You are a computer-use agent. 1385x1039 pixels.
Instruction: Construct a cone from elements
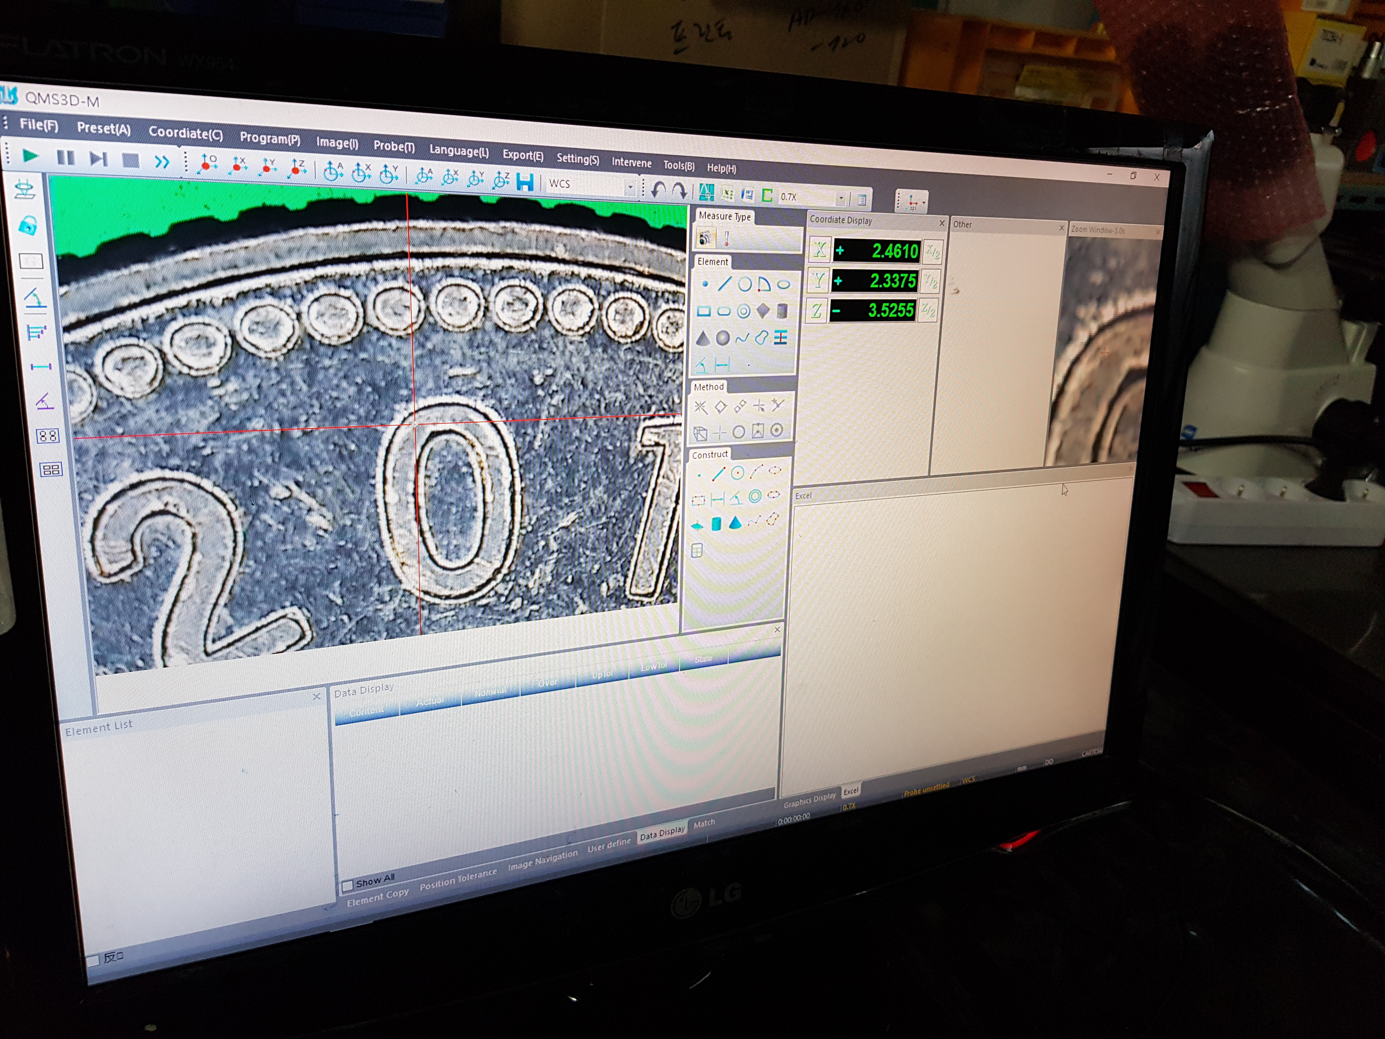tap(735, 523)
